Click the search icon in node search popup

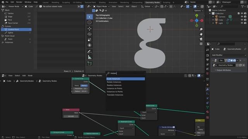point(108,73)
